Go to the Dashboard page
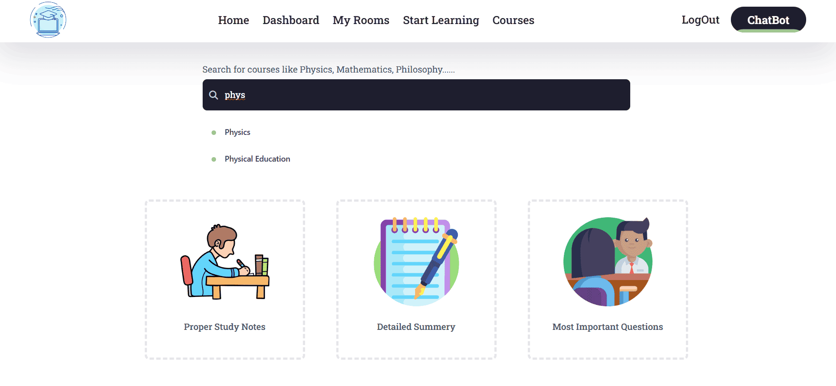The width and height of the screenshot is (836, 386). 291,20
